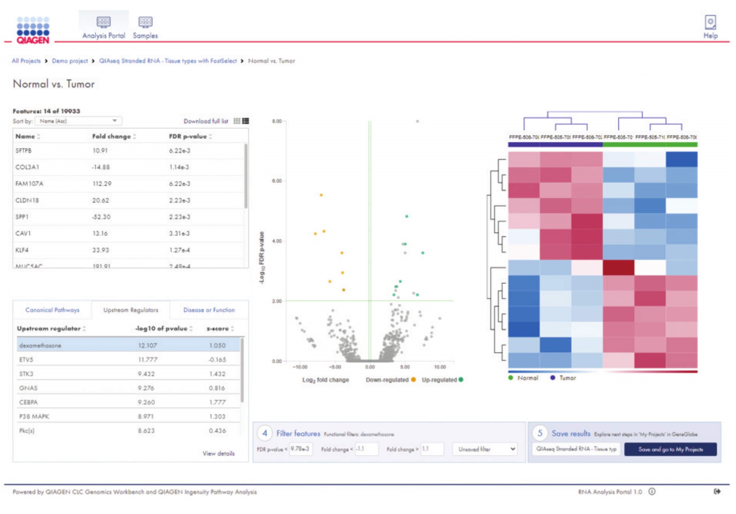
Task: Click the Download full list link
Action: coord(206,121)
